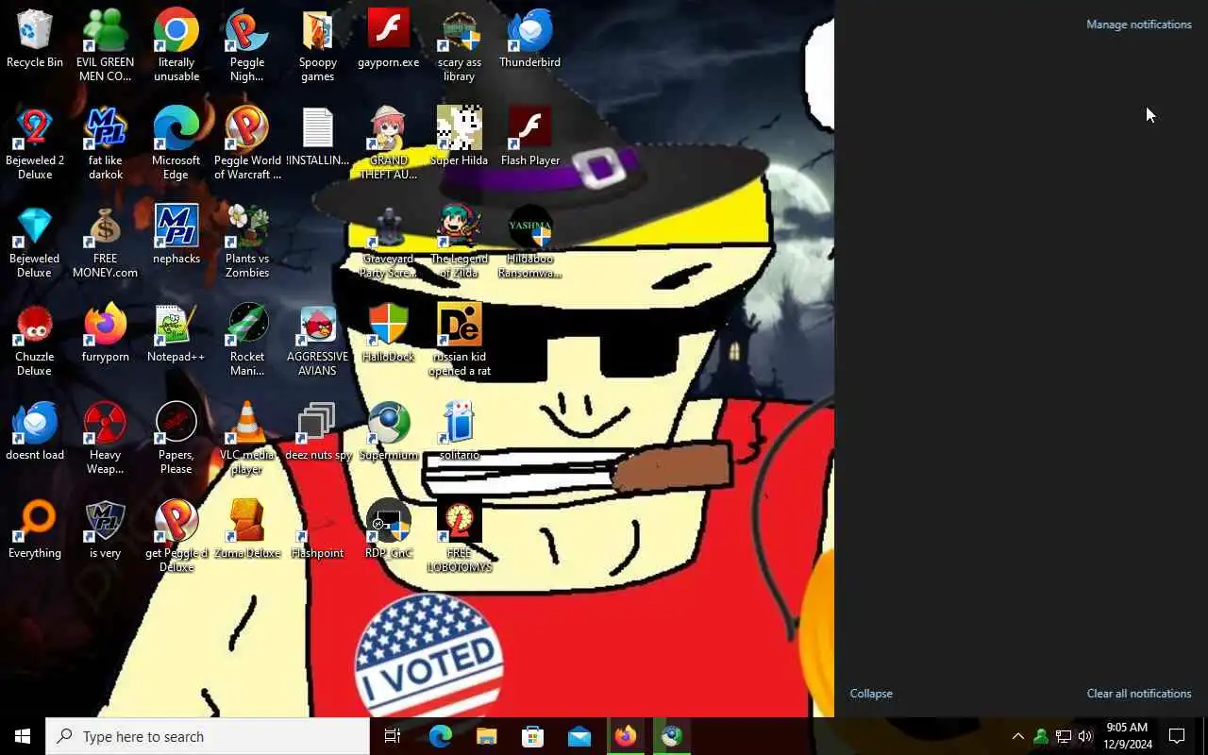Select the 'literally unusable' Chrome icon
This screenshot has height=755, width=1208.
[176, 45]
